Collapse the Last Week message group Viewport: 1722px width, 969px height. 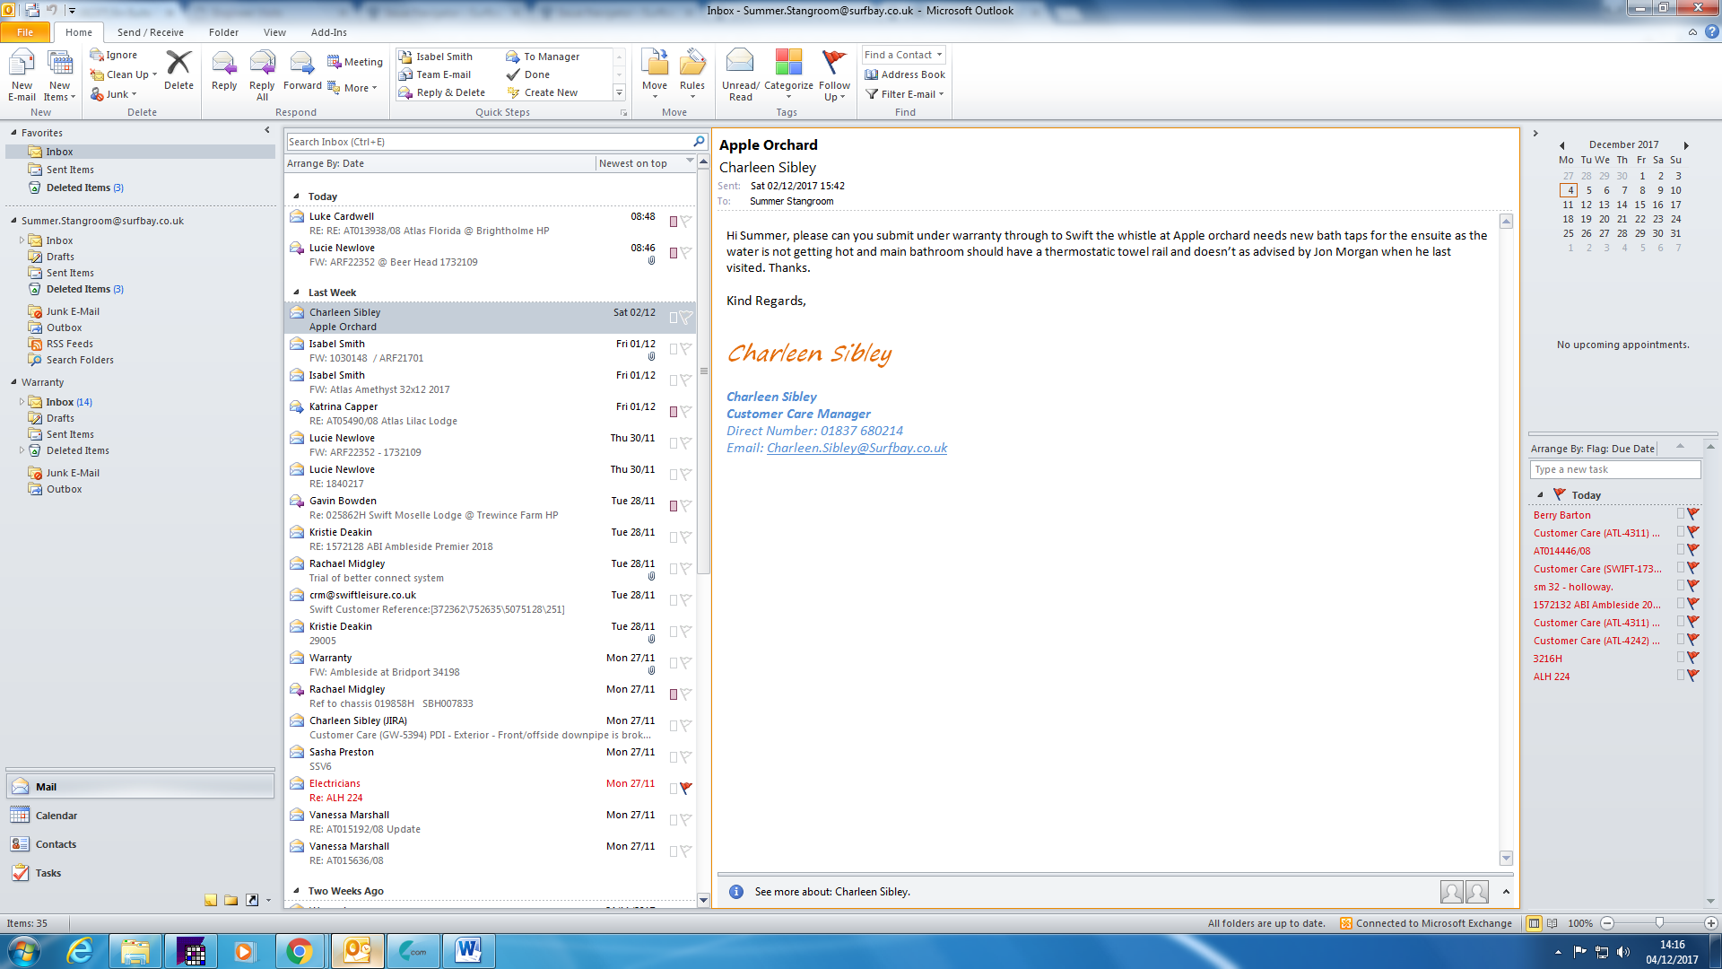point(297,292)
